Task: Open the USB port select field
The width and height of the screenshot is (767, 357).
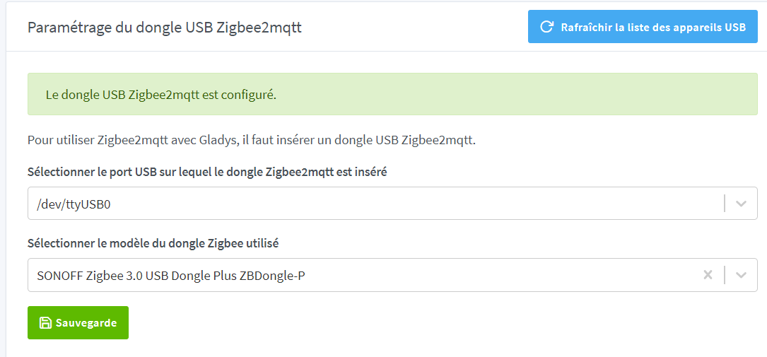Action: click(x=375, y=204)
